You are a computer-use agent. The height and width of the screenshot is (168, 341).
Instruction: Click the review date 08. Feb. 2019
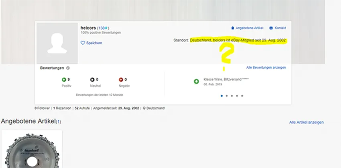[213, 84]
